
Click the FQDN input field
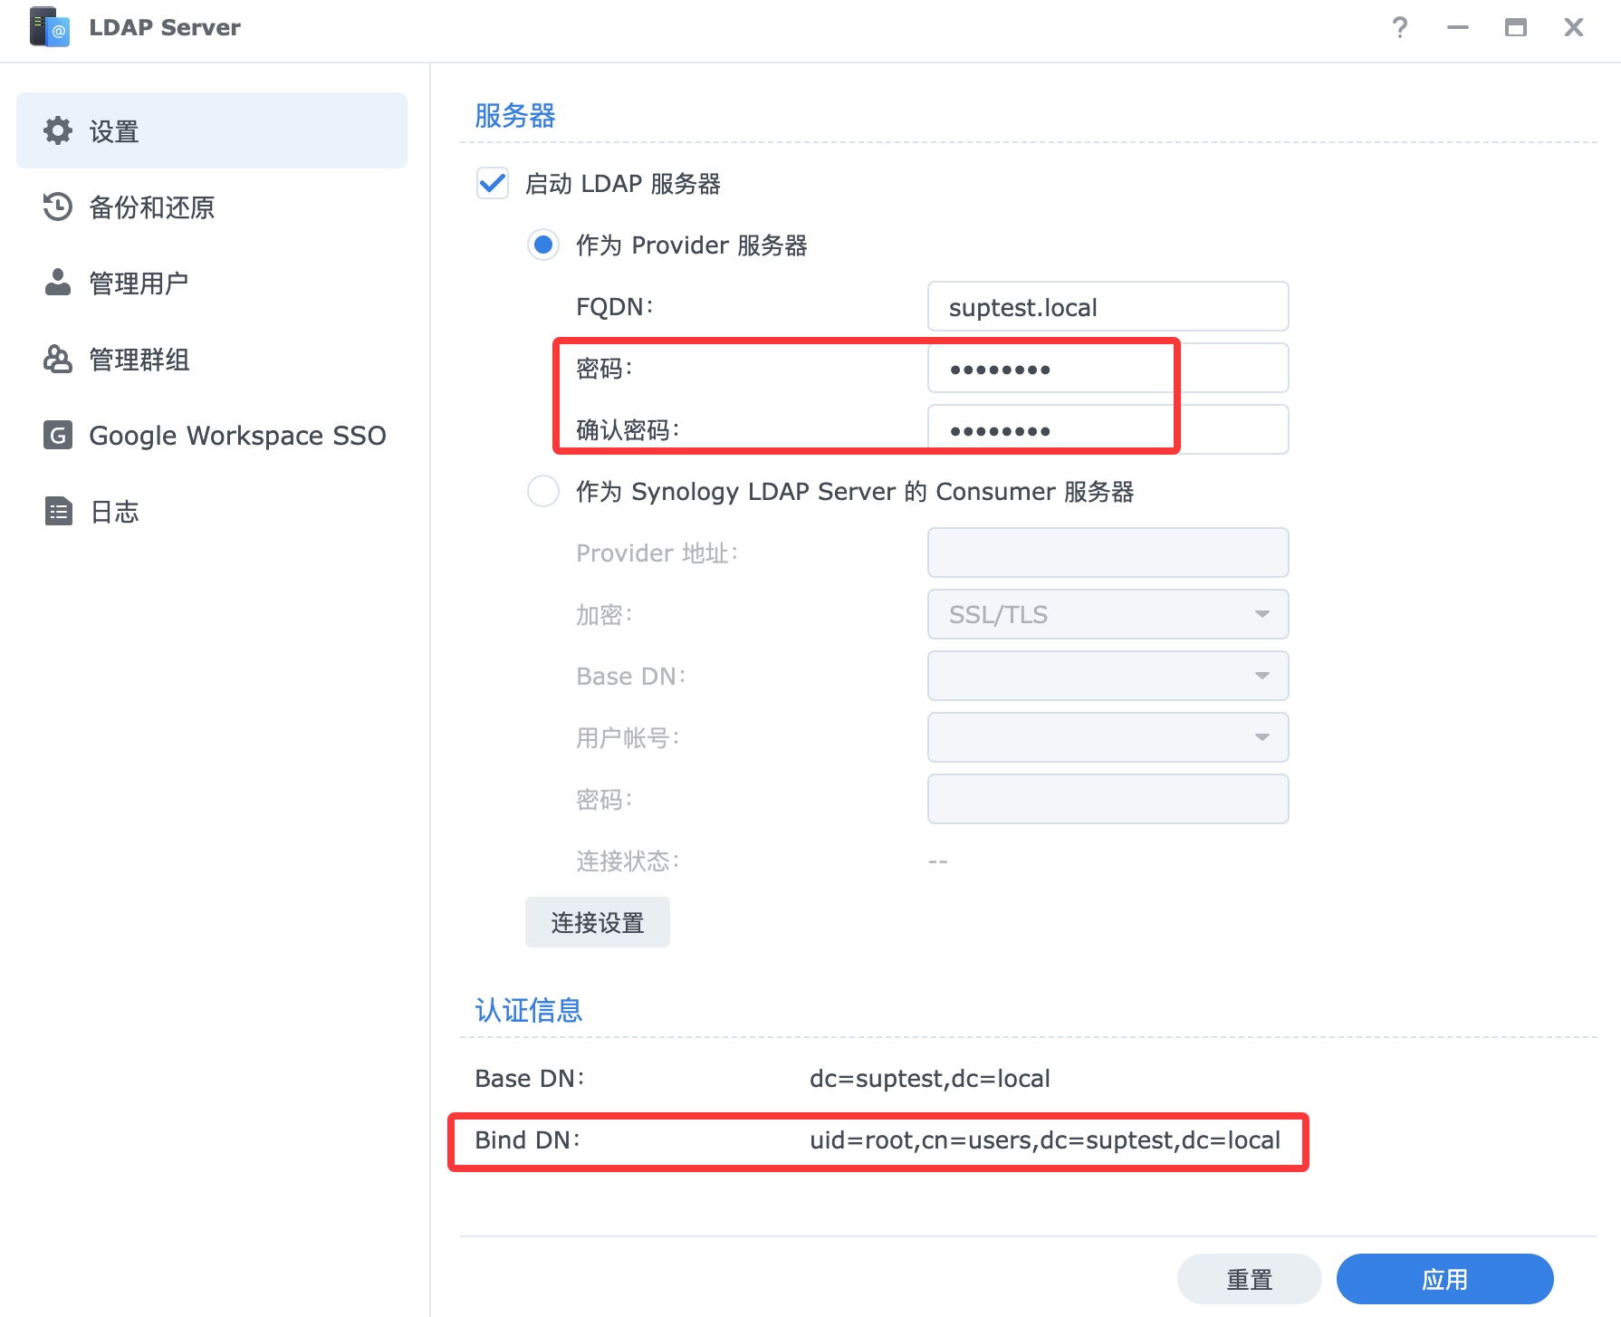(1108, 306)
